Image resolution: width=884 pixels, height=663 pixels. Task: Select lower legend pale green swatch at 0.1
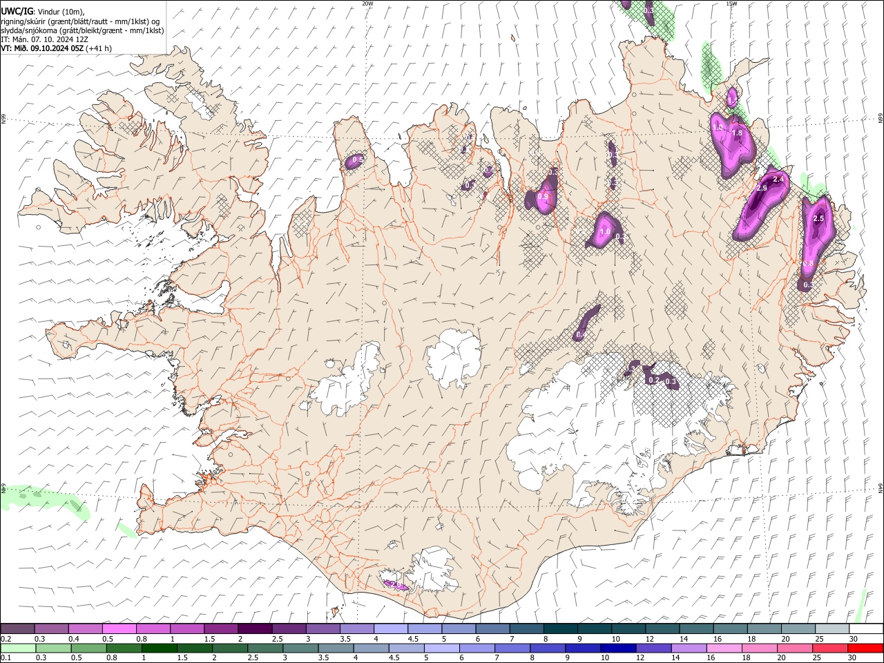coord(18,648)
